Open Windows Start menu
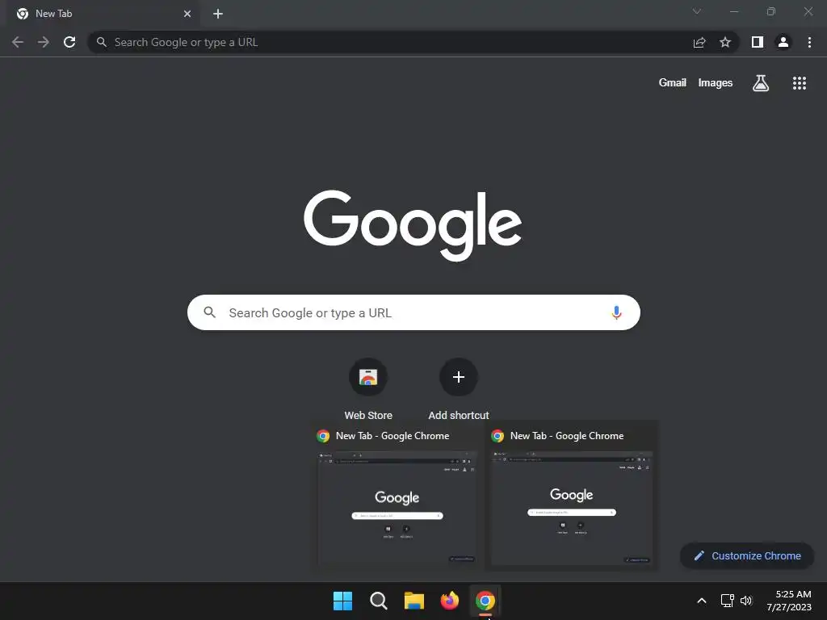827x620 pixels. point(342,601)
